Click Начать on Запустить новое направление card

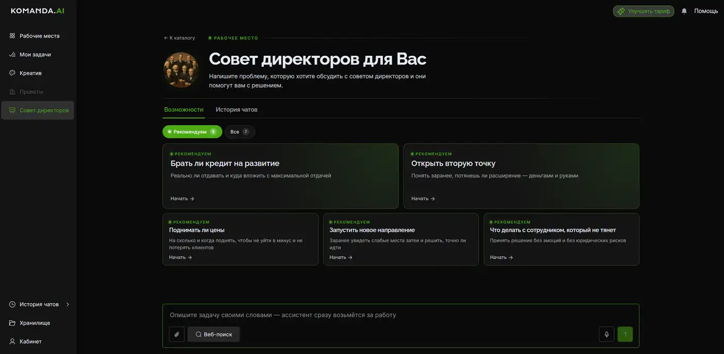[341, 257]
